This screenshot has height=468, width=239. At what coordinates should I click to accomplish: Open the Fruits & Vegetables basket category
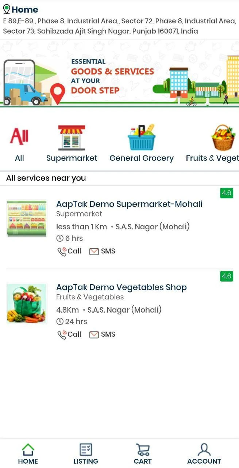pyautogui.click(x=223, y=138)
